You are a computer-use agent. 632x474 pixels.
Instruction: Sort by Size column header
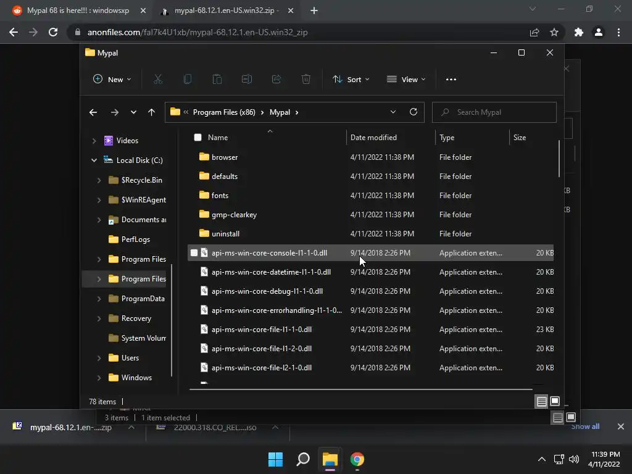coord(520,138)
